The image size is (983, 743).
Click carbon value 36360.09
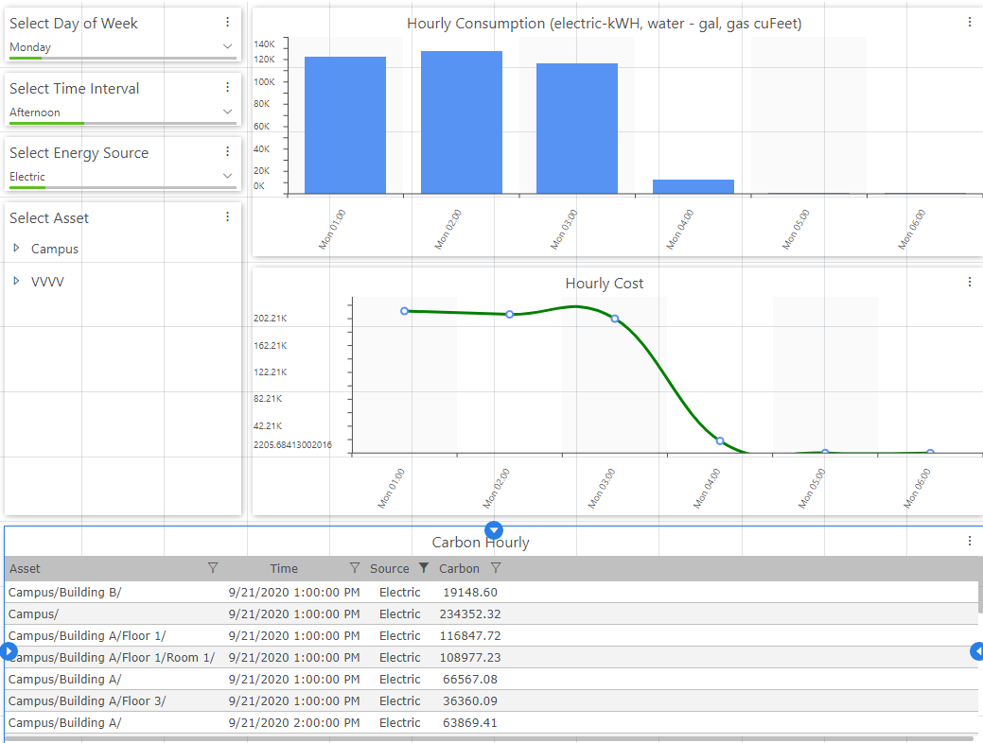[x=470, y=701]
